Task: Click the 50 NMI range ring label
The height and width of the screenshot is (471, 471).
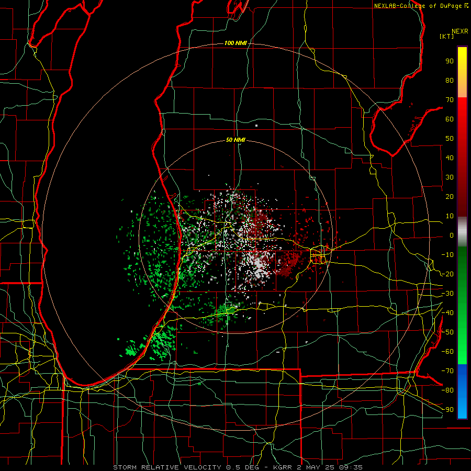Action: (236, 140)
